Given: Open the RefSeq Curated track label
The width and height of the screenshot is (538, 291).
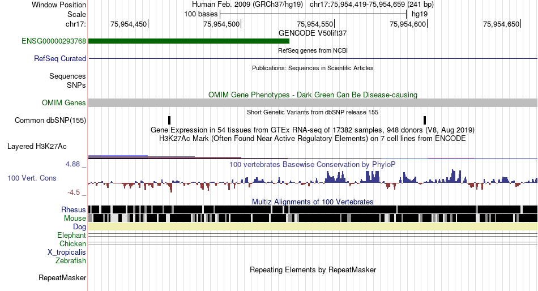Looking at the screenshot, I should coord(60,59).
